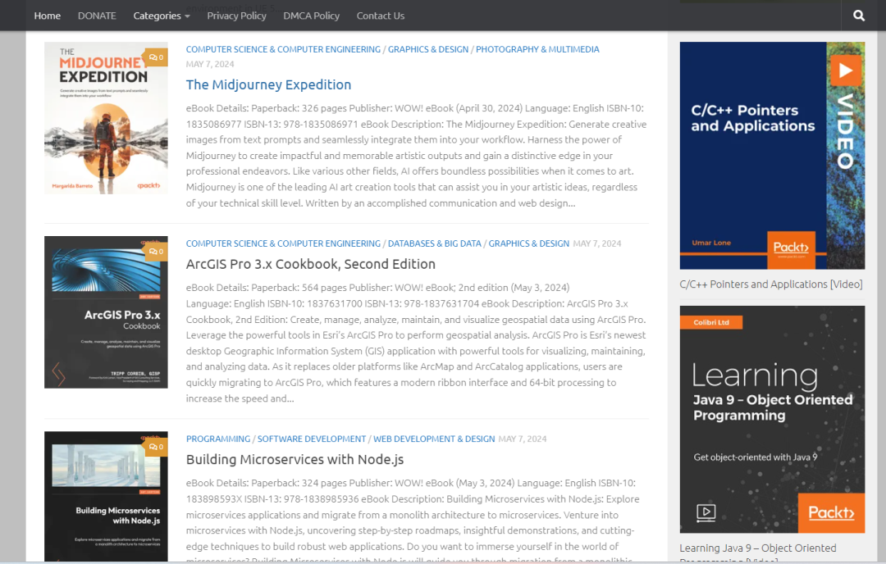Click the Midjourney Expedition eBook description excerpt
This screenshot has width=886, height=564.
417,155
